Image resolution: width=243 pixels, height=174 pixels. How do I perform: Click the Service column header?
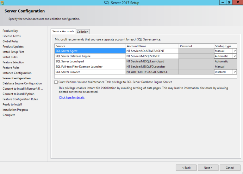(90, 46)
